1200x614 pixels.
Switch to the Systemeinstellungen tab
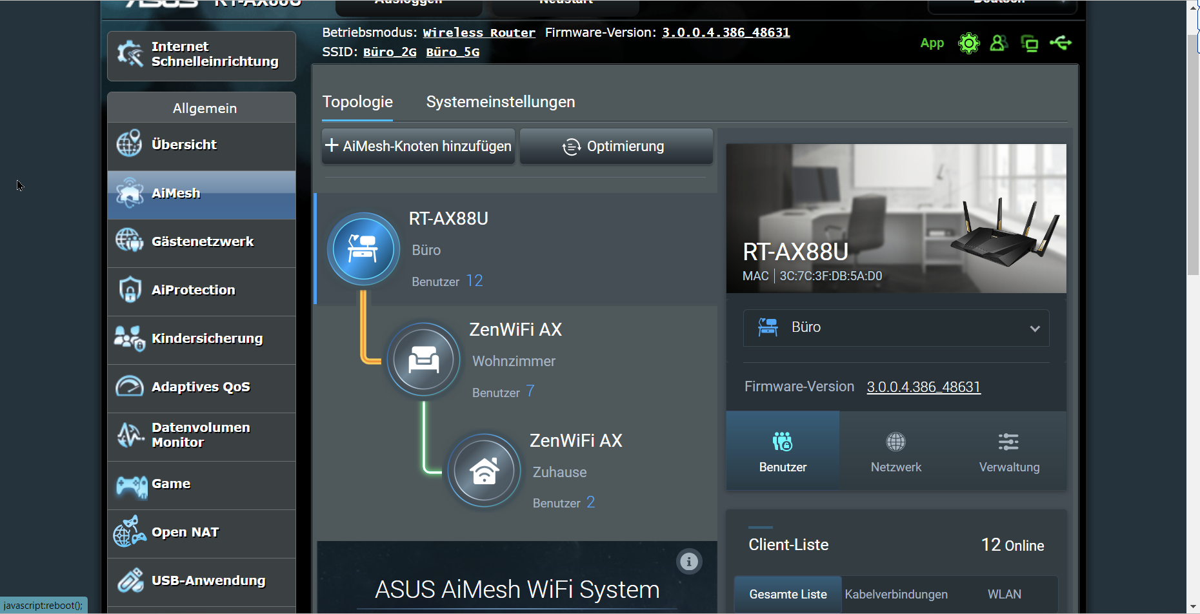501,102
